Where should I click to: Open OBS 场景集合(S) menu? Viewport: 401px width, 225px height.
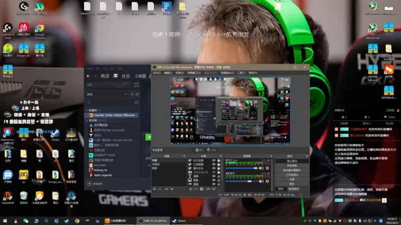click(x=228, y=73)
